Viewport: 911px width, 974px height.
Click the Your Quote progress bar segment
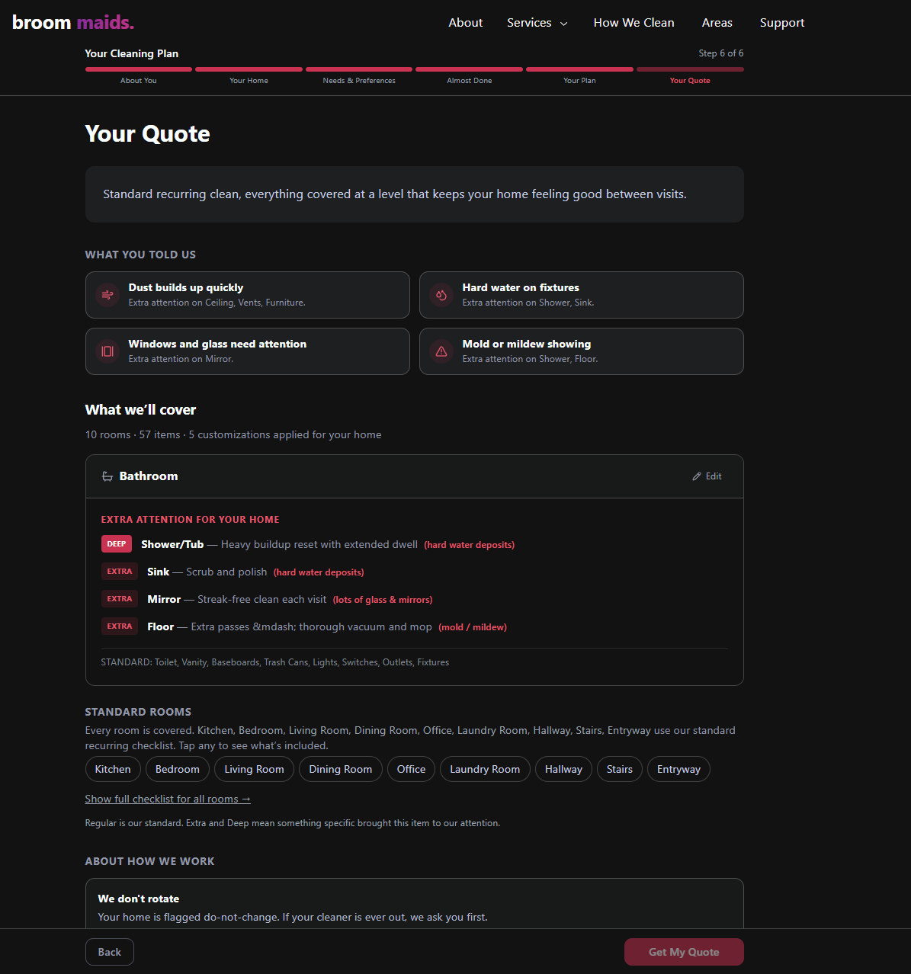(x=690, y=69)
